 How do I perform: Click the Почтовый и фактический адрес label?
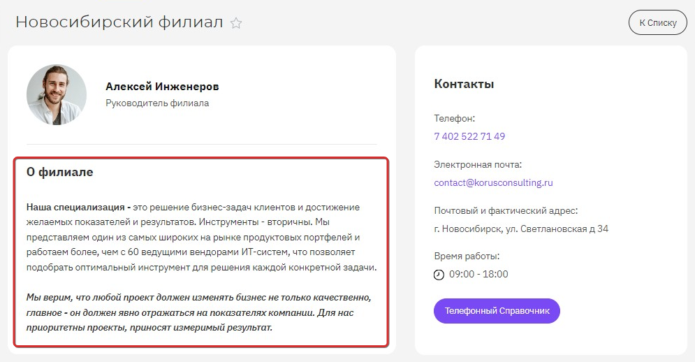(506, 211)
